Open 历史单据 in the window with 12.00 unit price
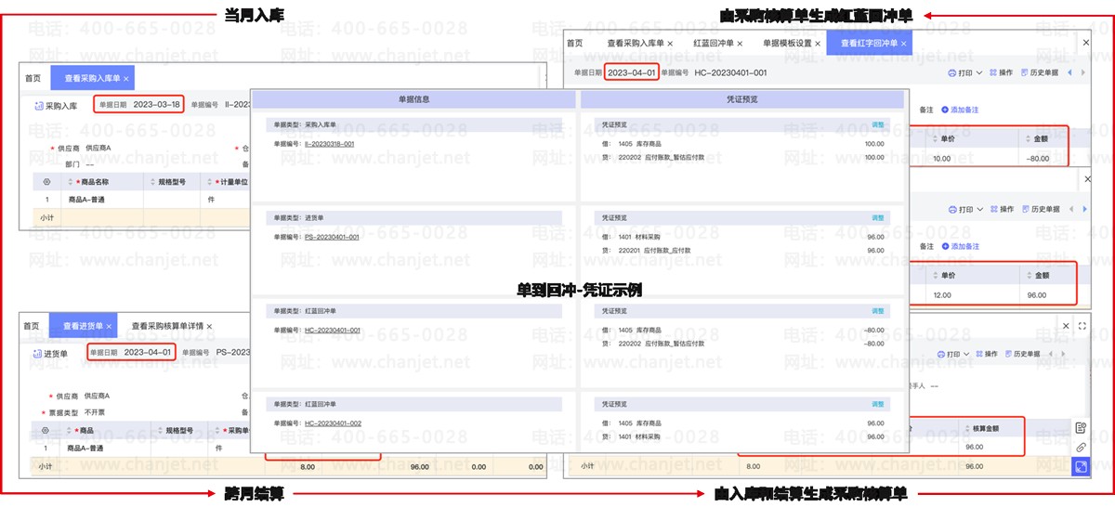 (1039, 210)
